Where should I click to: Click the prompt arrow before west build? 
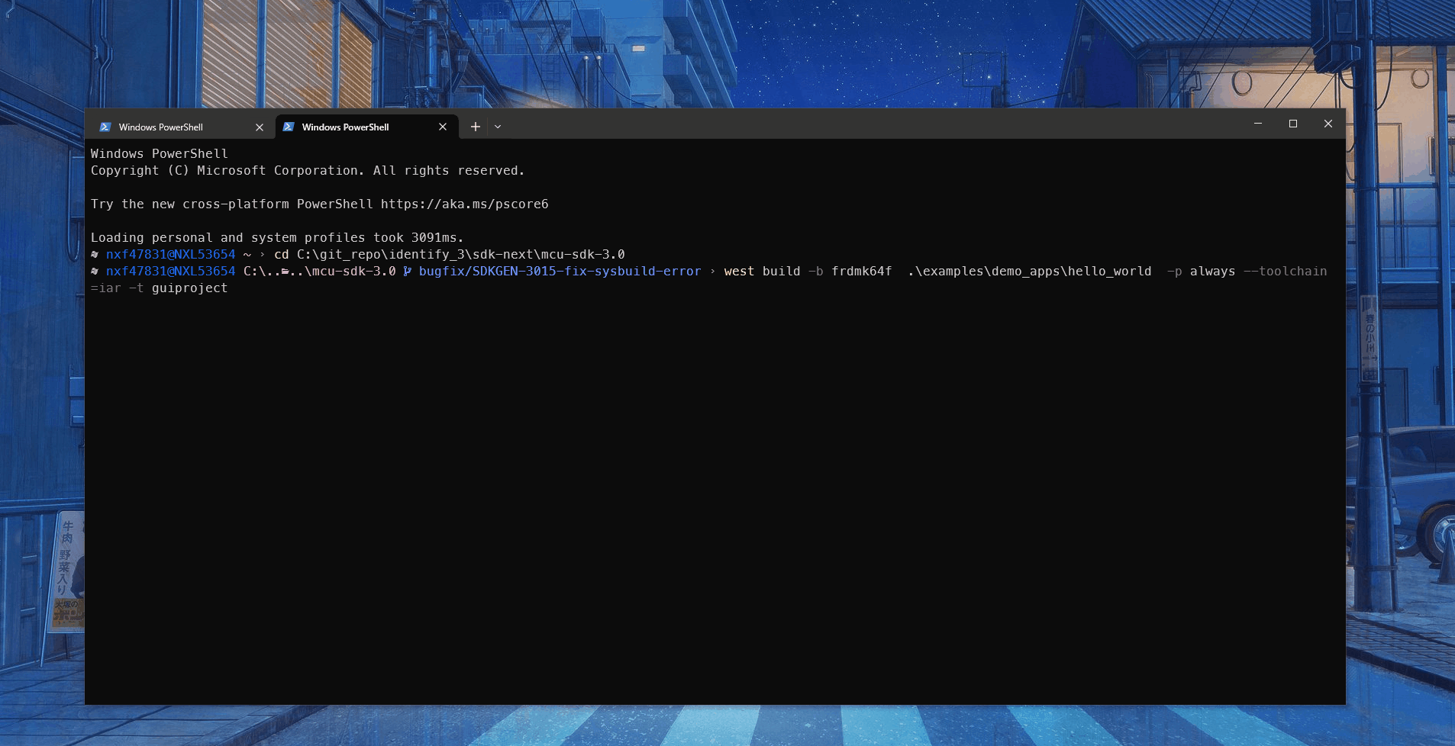point(711,272)
